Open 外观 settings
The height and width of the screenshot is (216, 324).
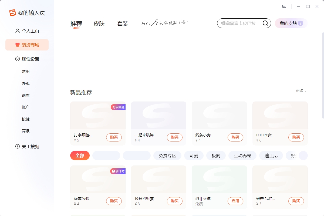point(26,83)
